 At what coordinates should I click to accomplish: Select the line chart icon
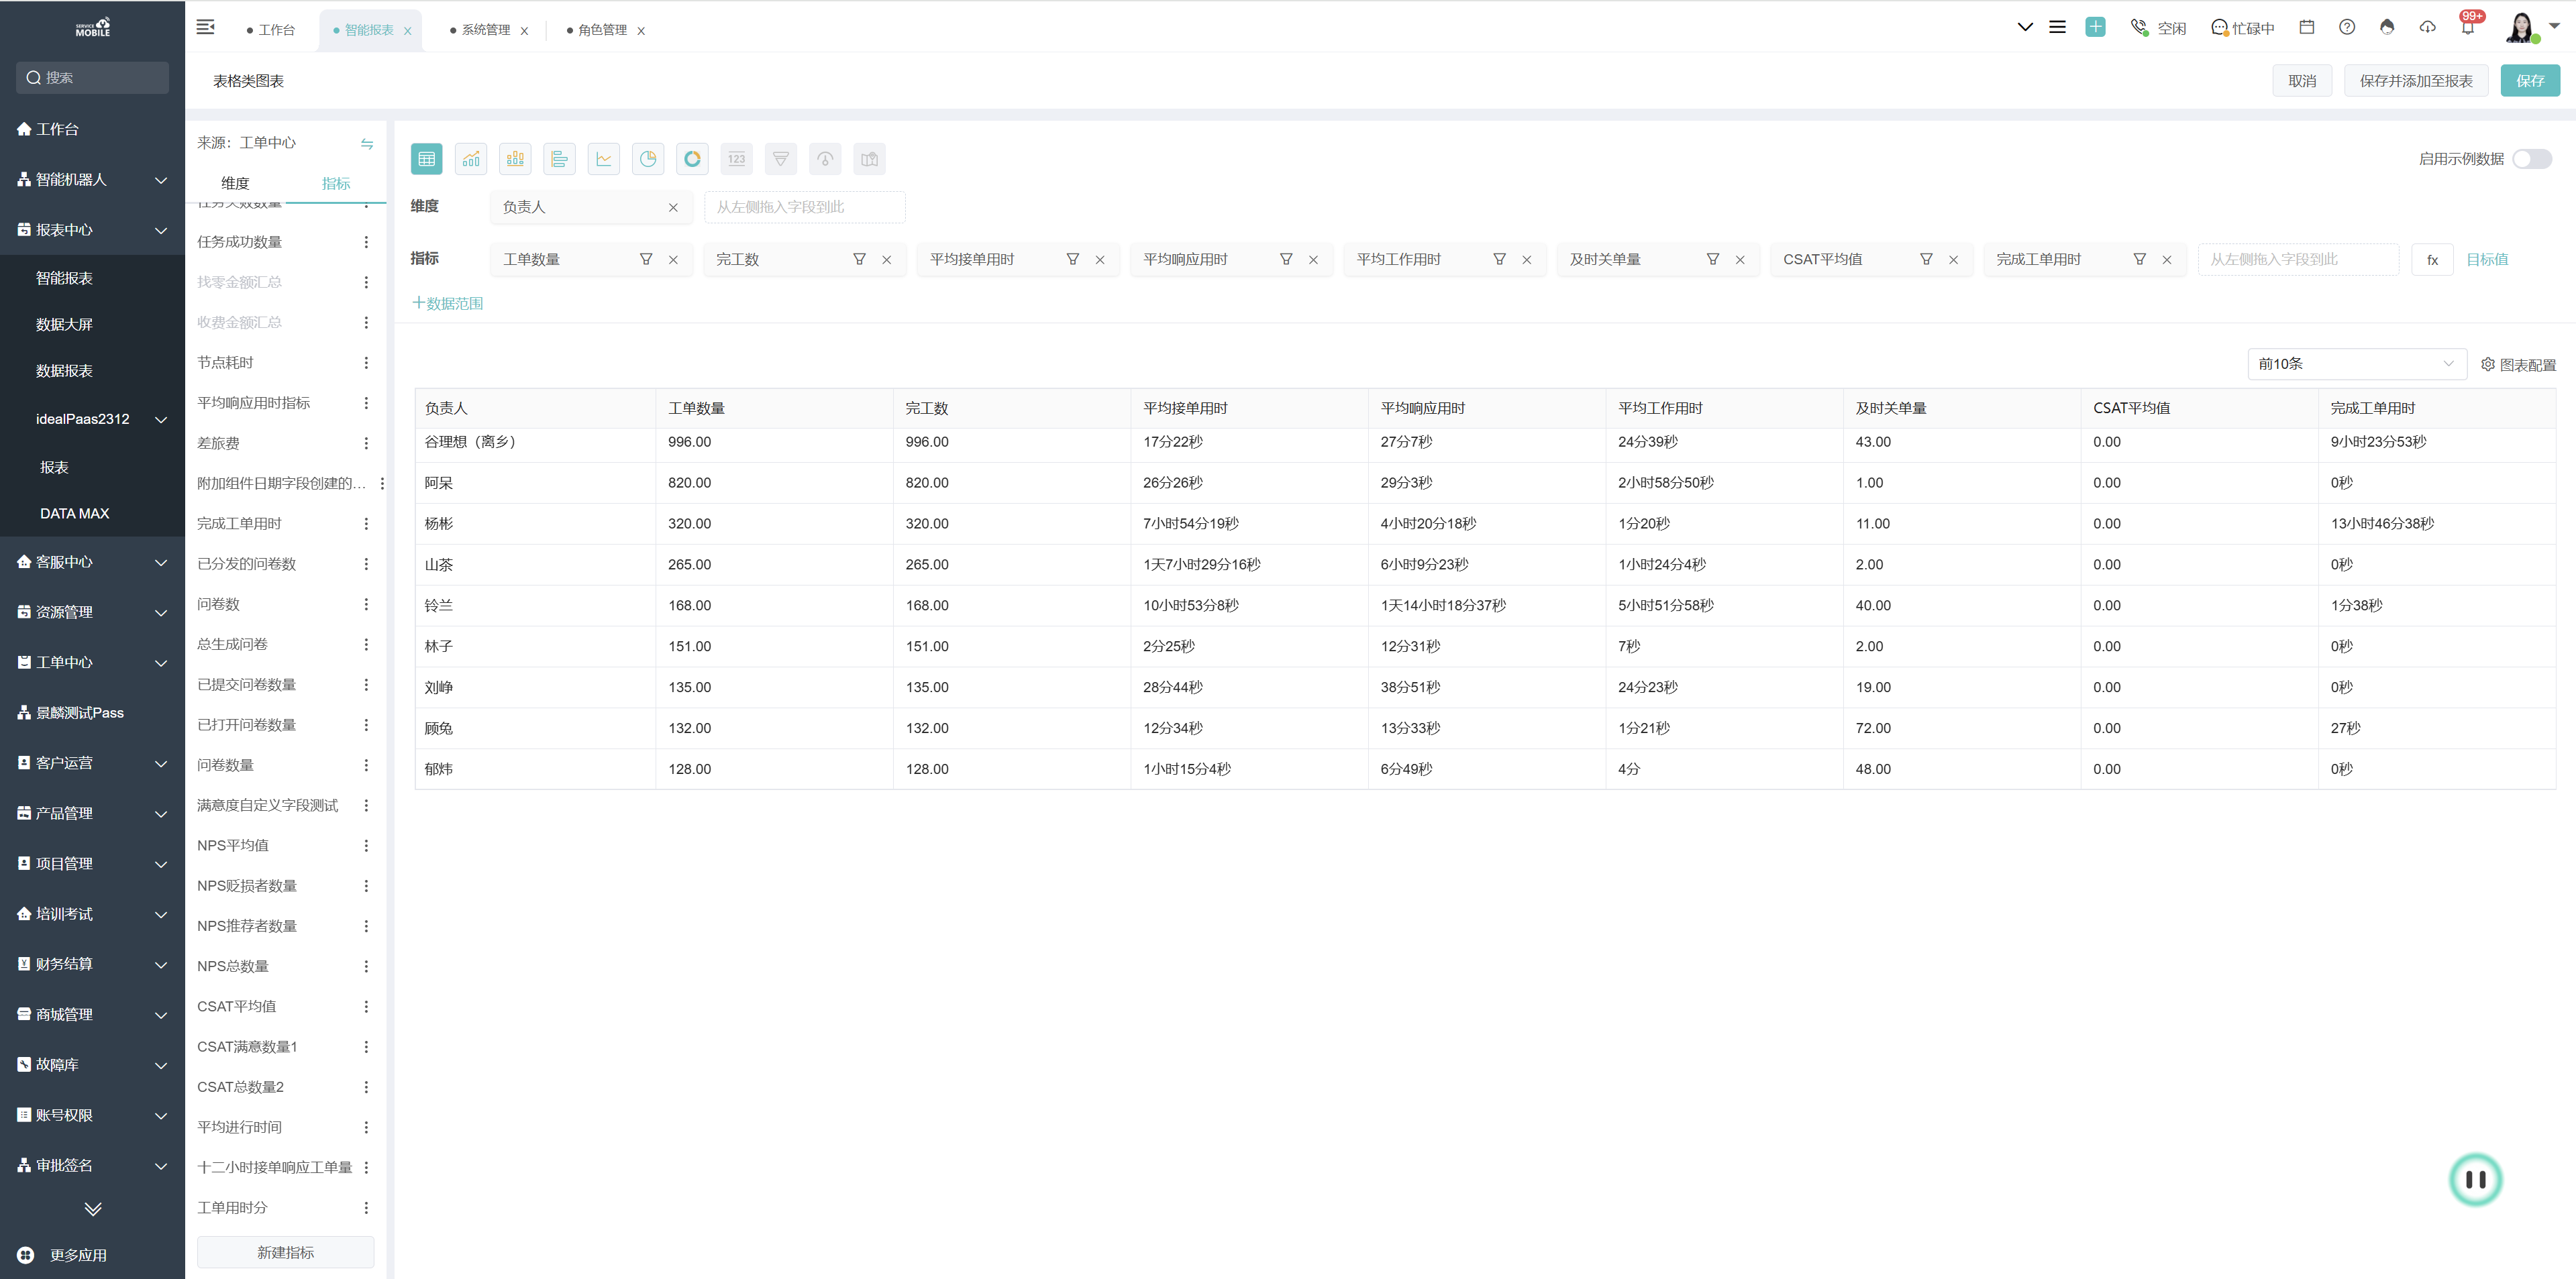(604, 159)
